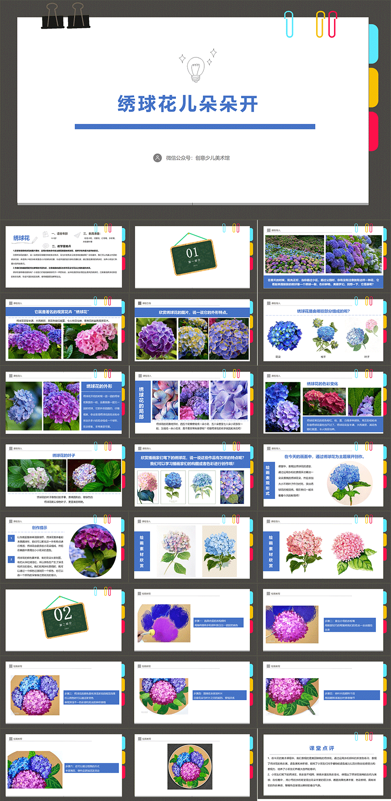The height and width of the screenshot is (801, 391).
Task: Select the cyan side tab on title slide
Action: coord(373,43)
